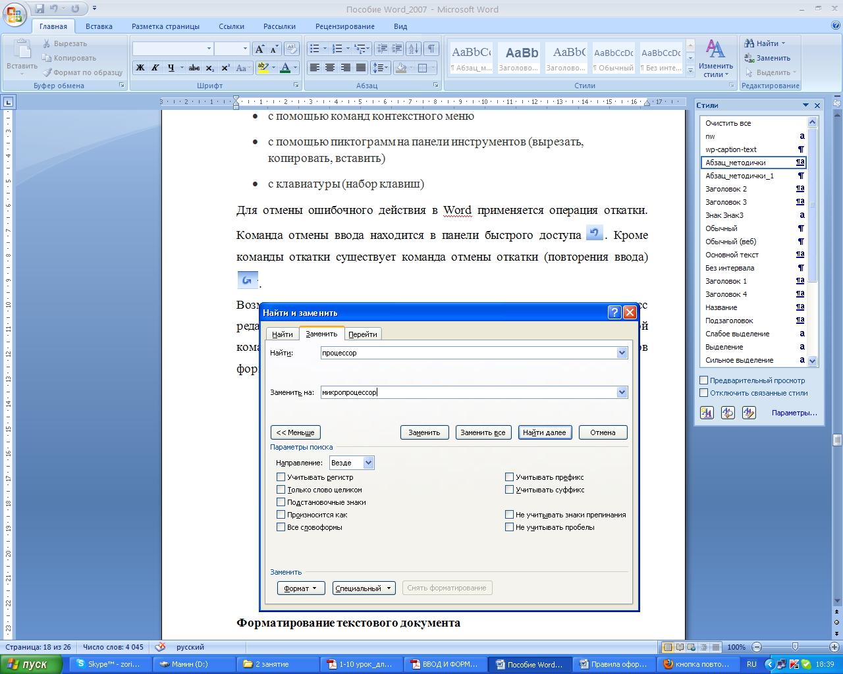Sort text with А-Я sort icon
This screenshot has height=674, width=843.
[414, 49]
